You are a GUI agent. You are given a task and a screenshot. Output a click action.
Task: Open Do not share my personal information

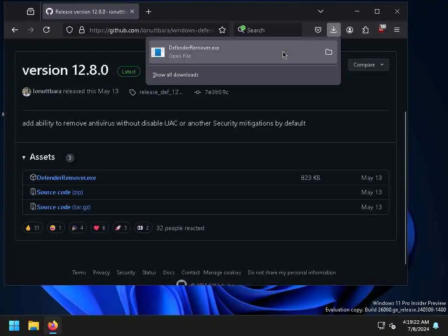click(x=292, y=273)
